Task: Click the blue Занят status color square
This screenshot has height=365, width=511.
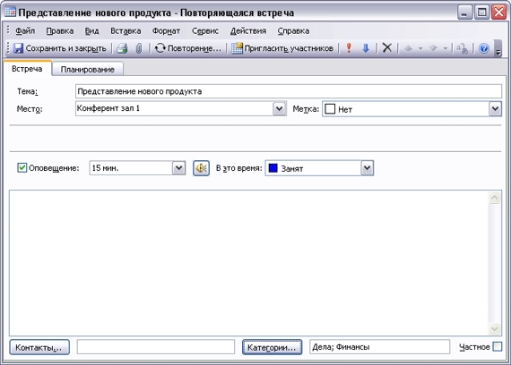Action: pyautogui.click(x=273, y=168)
